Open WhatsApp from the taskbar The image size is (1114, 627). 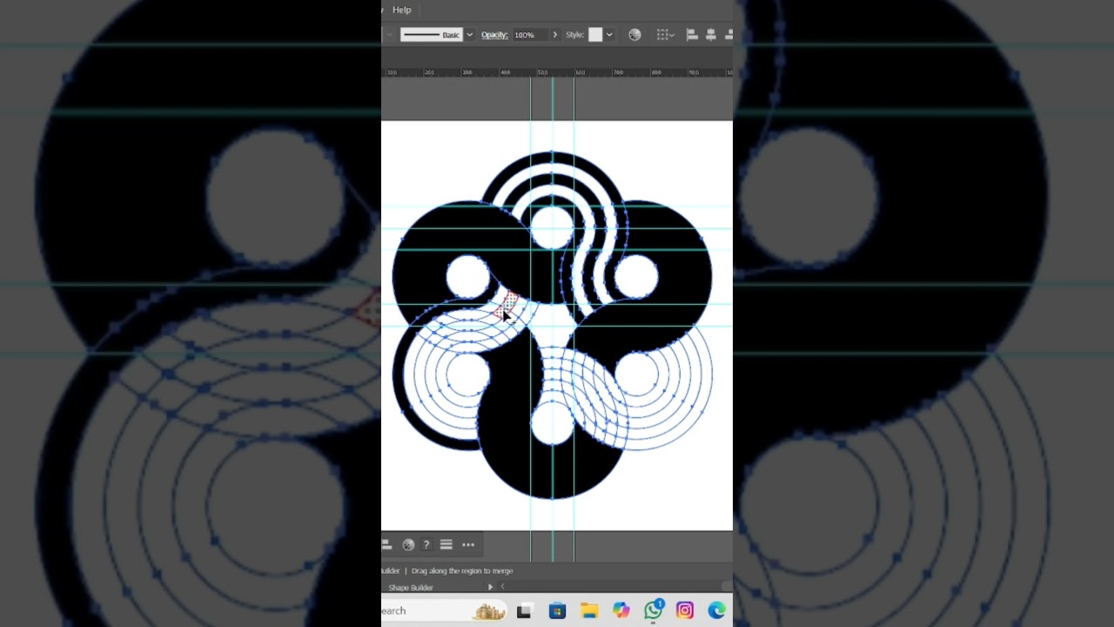tap(653, 611)
